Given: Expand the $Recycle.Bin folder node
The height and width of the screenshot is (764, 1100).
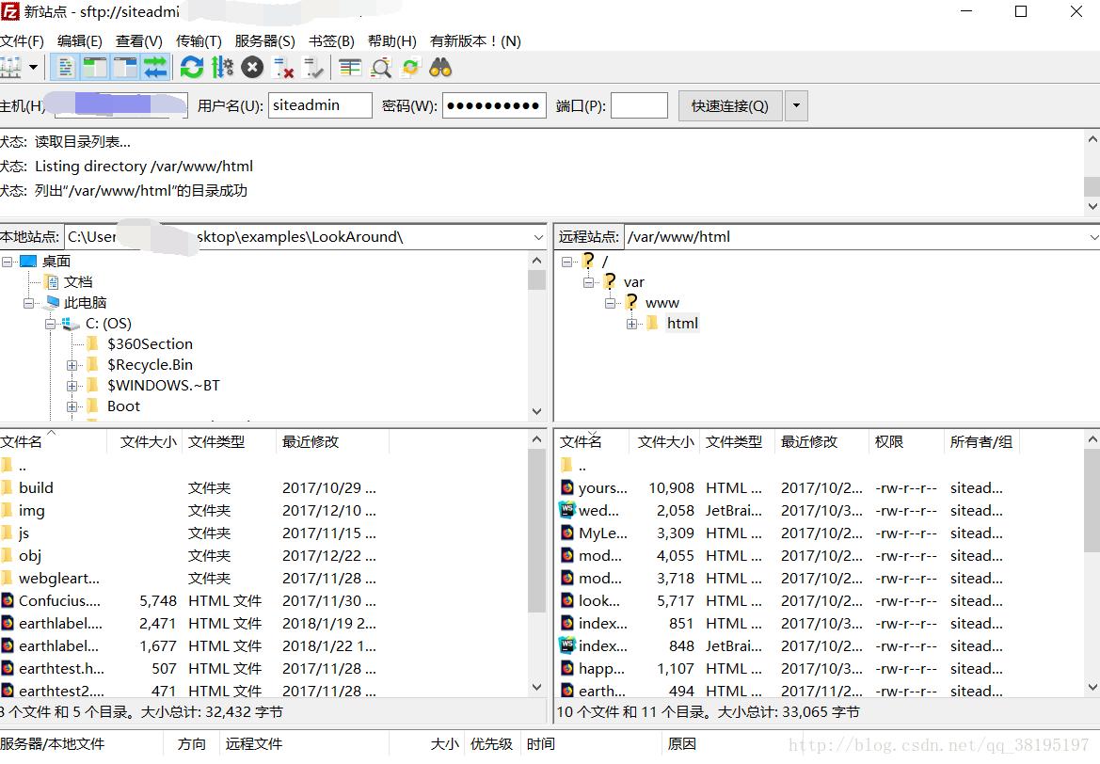Looking at the screenshot, I should point(72,365).
